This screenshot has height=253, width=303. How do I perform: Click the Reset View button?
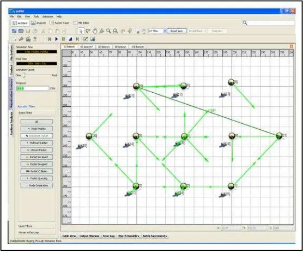click(177, 31)
